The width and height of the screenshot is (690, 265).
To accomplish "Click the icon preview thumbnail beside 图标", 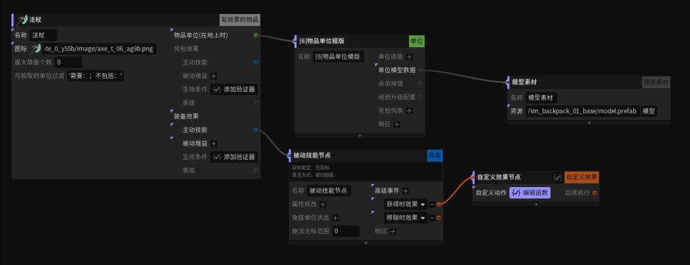I will coord(36,49).
